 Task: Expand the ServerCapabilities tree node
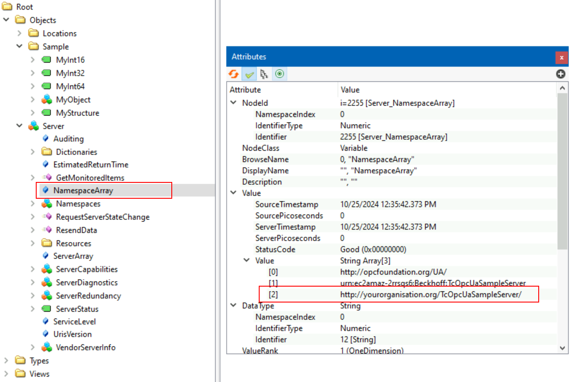click(x=33, y=269)
